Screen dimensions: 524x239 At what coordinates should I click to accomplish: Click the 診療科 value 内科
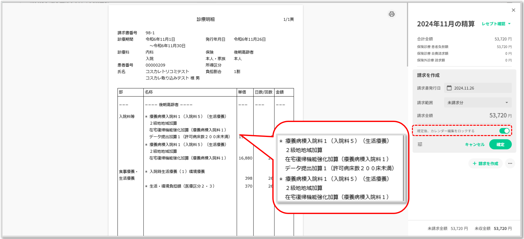[150, 52]
